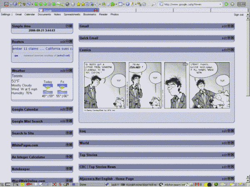250x187 pixels.
Task: Expand the Top Stories gadget
Action: pos(229,155)
